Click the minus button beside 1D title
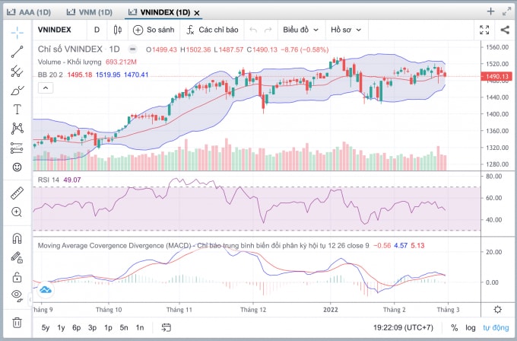 point(132,49)
